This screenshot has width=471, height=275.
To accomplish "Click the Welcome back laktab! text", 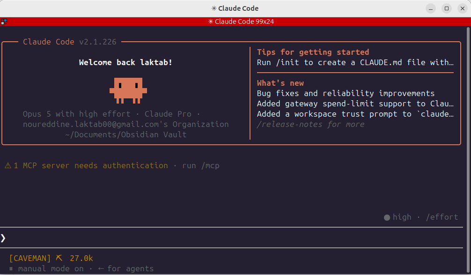I will pos(125,62).
